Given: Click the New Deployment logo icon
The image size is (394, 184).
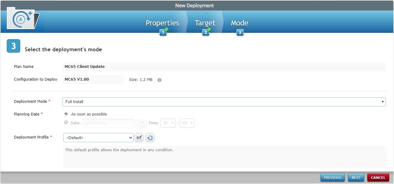Looking at the screenshot, I should pos(21,18).
